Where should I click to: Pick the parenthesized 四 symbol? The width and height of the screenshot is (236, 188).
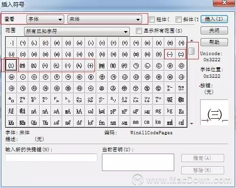point(23,65)
